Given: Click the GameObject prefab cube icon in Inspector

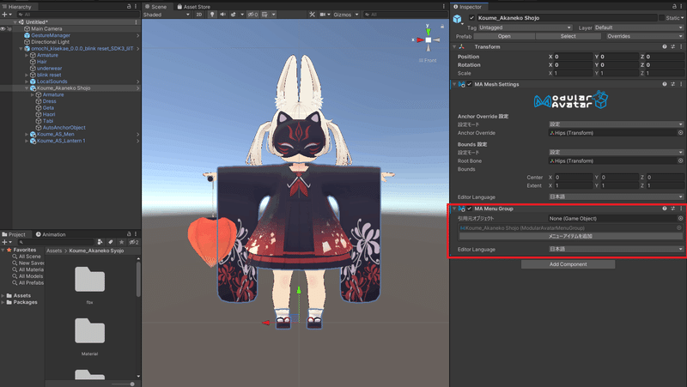Looking at the screenshot, I should (458, 19).
